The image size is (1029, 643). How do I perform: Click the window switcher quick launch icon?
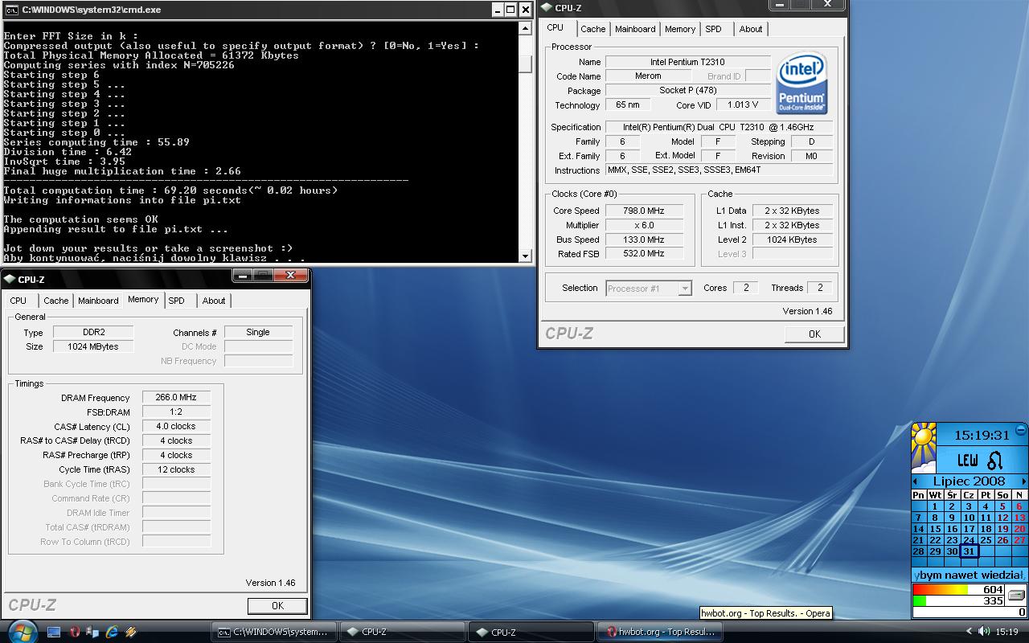(92, 632)
